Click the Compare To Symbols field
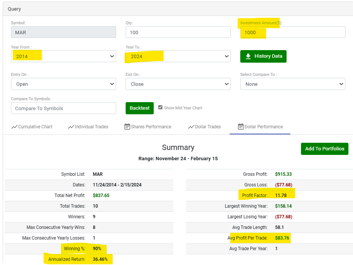 pos(63,108)
